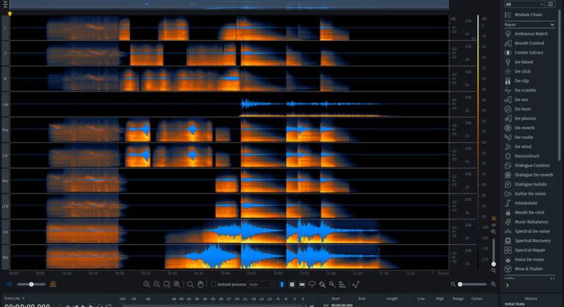
Task: Open the module list view menu
Action: [x=550, y=5]
